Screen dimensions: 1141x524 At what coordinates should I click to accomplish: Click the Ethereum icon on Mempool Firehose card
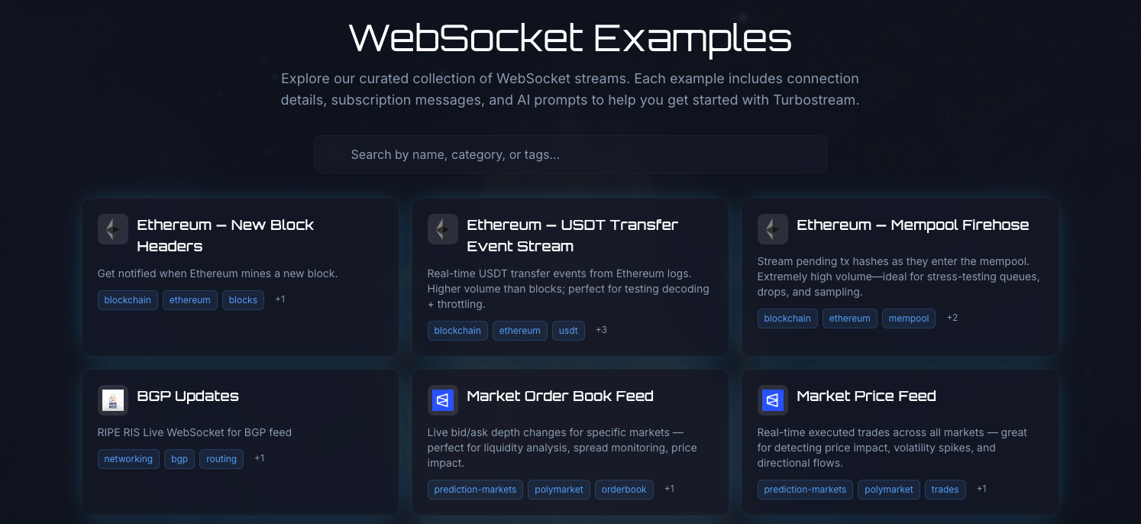(773, 229)
